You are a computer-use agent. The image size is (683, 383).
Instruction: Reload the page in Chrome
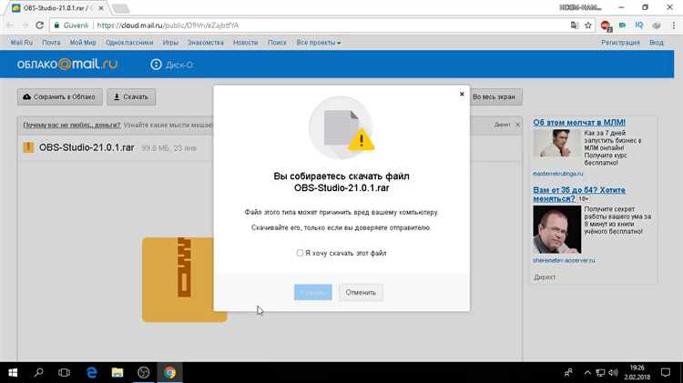40,25
